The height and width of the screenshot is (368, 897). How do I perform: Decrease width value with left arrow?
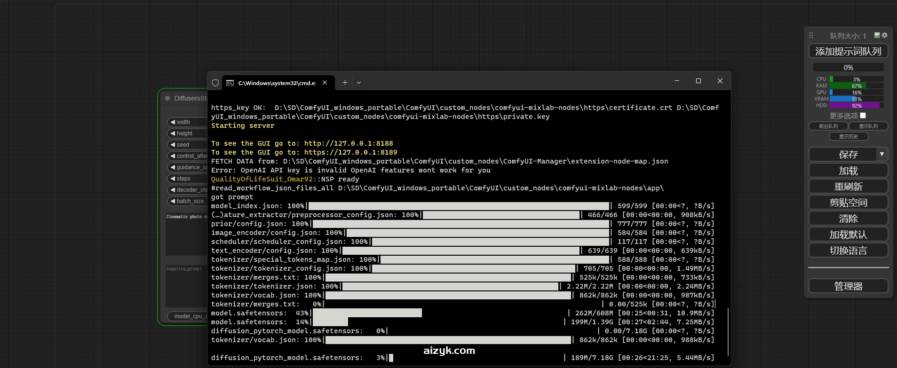click(173, 122)
